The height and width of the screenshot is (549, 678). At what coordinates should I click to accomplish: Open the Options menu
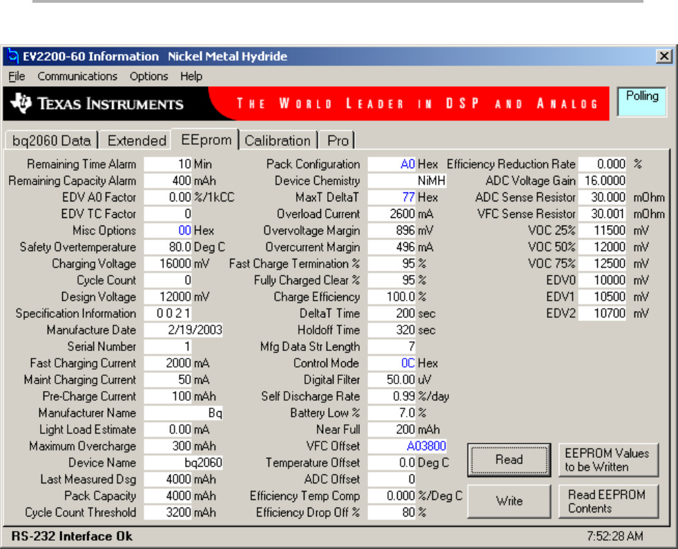point(148,77)
